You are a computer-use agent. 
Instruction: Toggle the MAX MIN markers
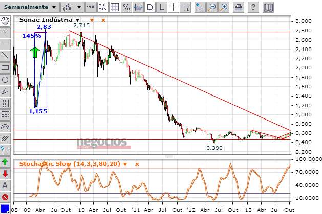pyautogui.click(x=103, y=7)
